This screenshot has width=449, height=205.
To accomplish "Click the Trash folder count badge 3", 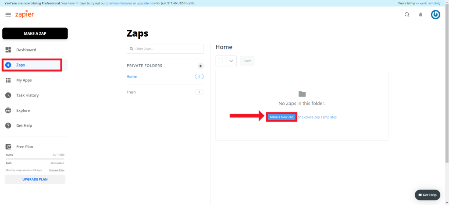I will (200, 92).
